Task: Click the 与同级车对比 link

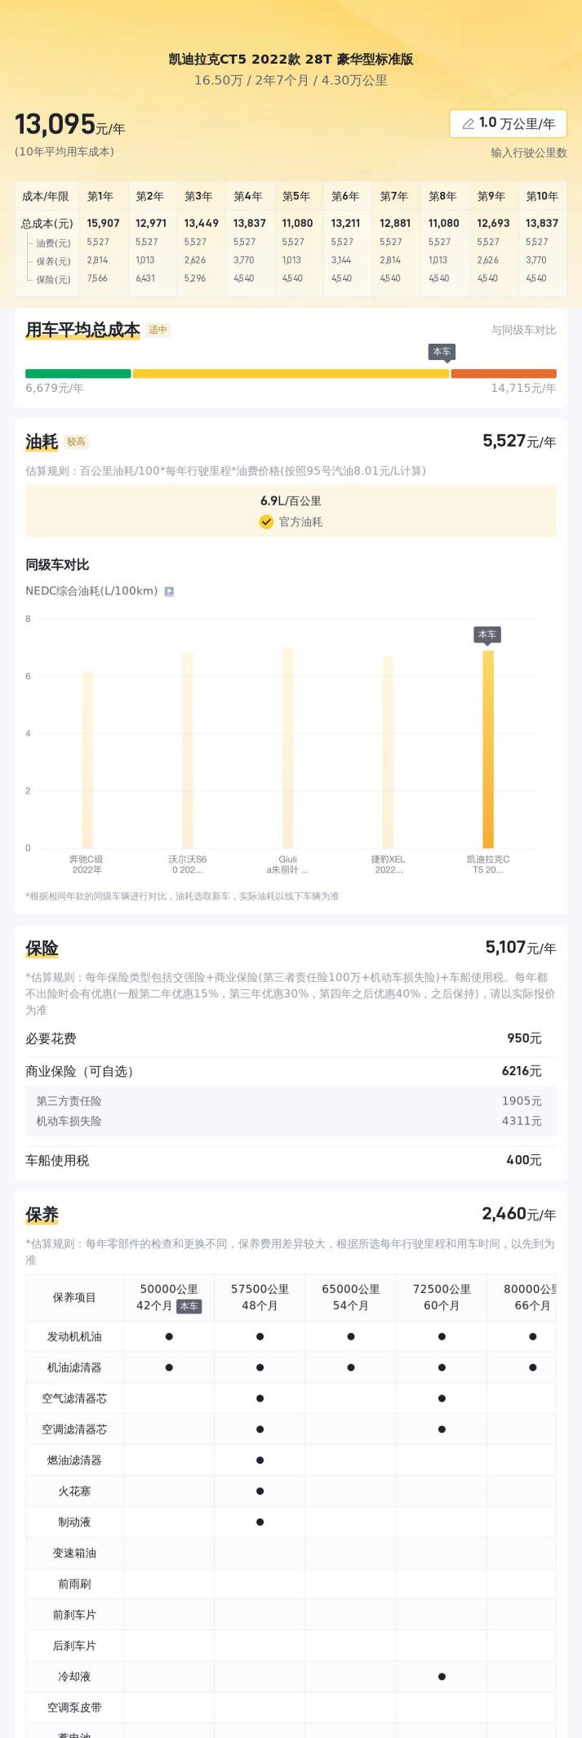Action: coord(523,330)
